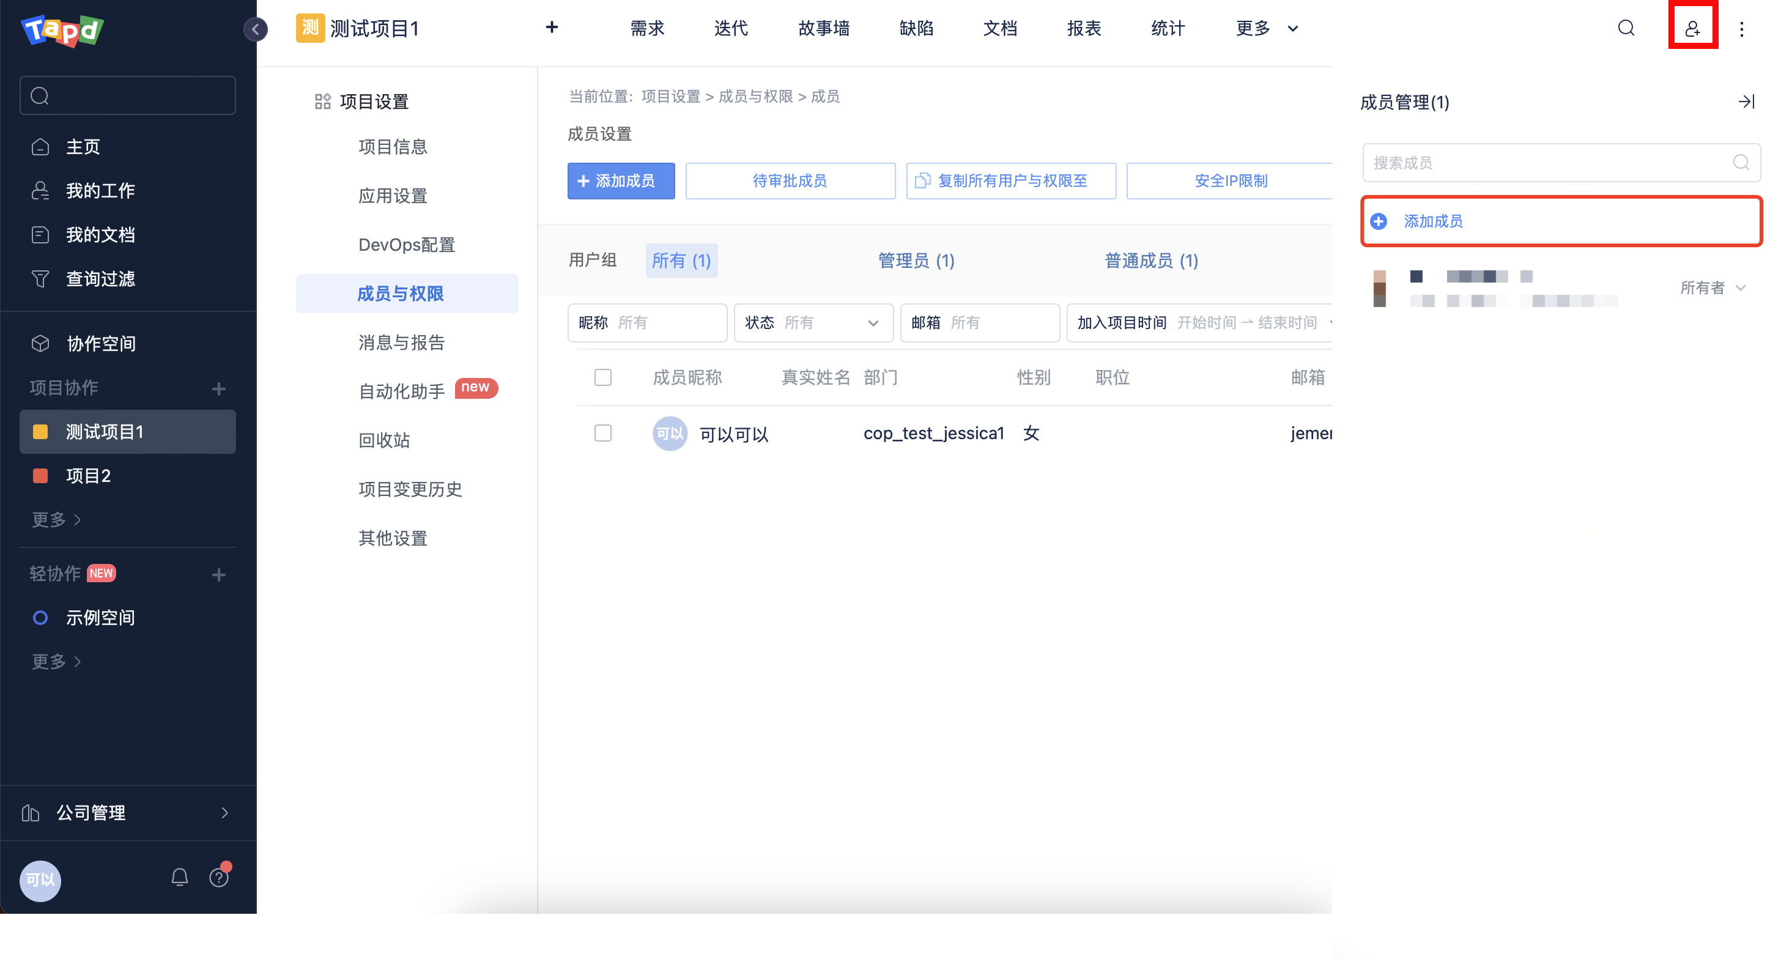Select the yellow 测试项目1 project in sidebar
The image size is (1792, 959).
128,432
